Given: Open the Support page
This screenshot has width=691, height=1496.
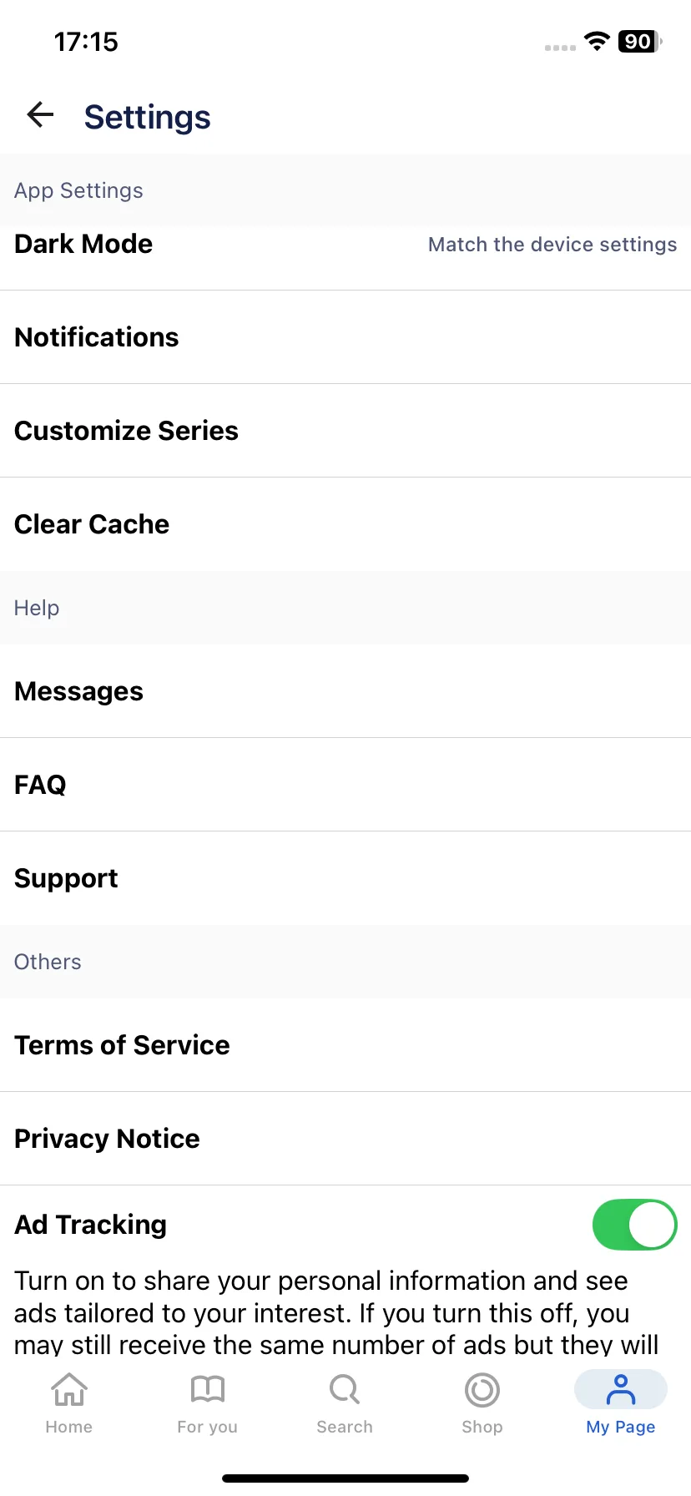Looking at the screenshot, I should 345,878.
